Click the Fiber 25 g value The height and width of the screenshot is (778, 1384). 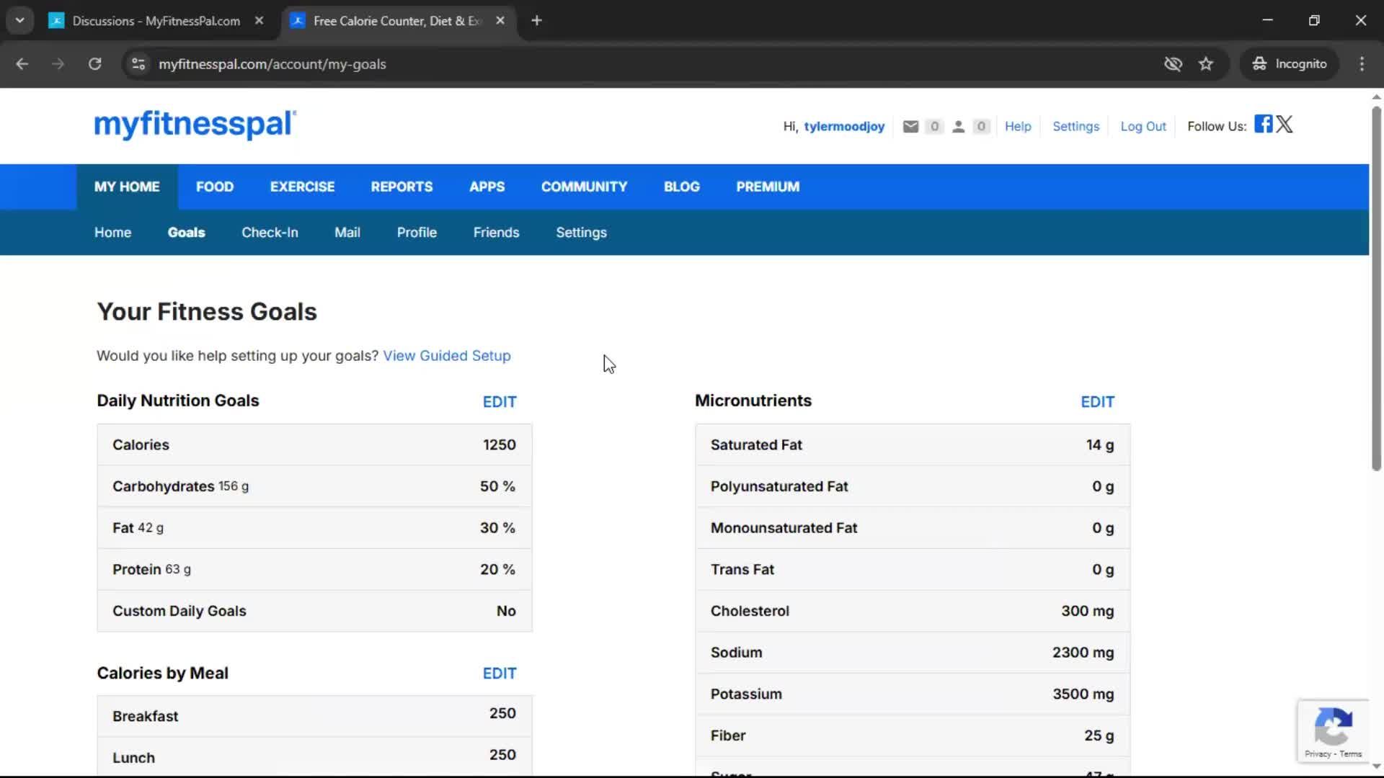tap(1099, 736)
